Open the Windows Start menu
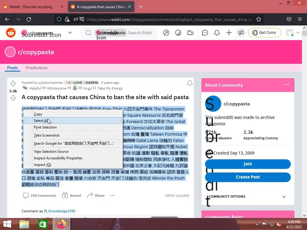Viewport: 307px width, 230px height. [x=7, y=224]
